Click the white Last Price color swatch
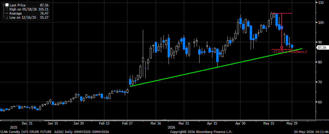Viewport: 329px width, 134px height. click(x=7, y=5)
